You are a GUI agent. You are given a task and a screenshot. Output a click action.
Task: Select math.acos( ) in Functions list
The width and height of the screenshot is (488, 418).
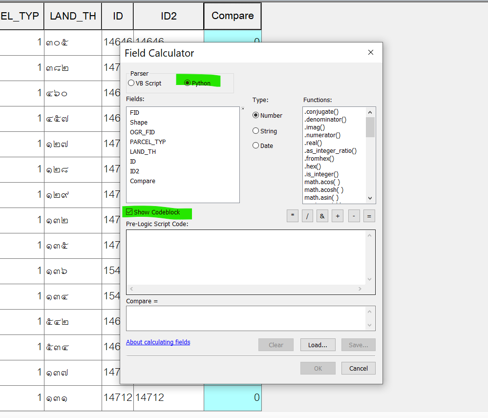coord(322,182)
